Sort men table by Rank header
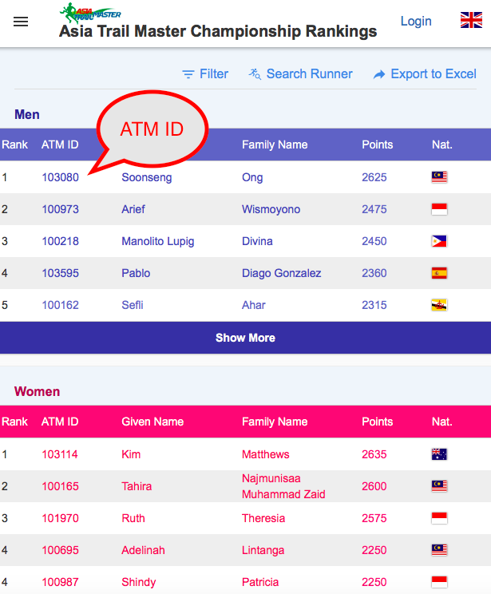The image size is (491, 594). [x=15, y=145]
